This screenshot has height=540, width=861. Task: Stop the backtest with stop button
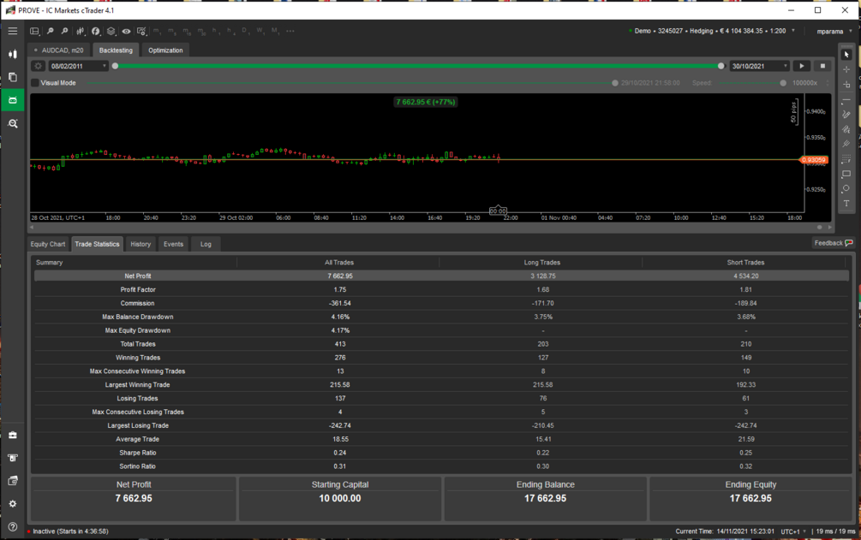tap(822, 66)
